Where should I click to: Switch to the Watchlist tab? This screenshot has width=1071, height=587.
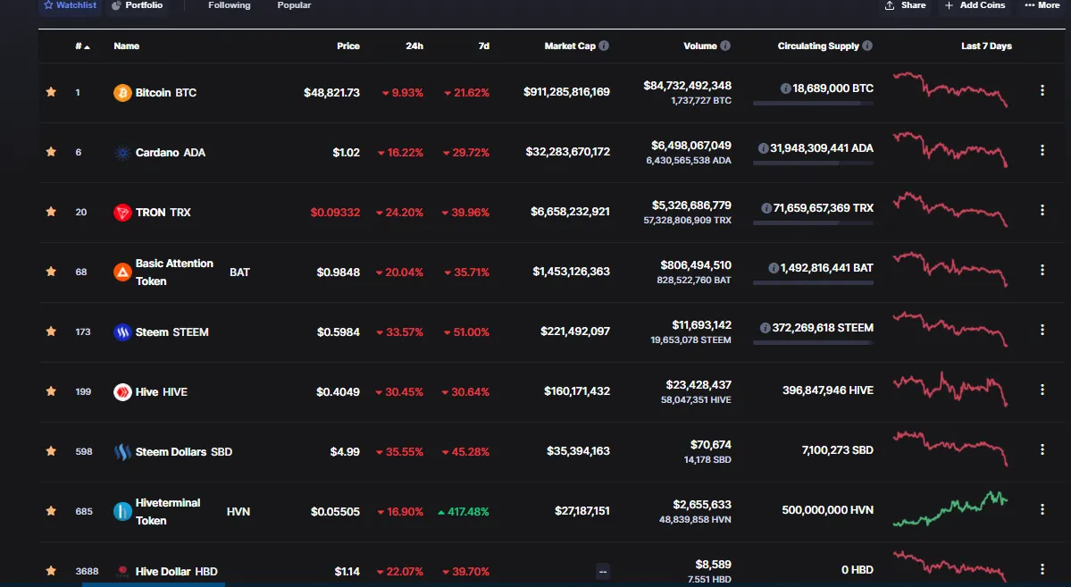pyautogui.click(x=71, y=5)
